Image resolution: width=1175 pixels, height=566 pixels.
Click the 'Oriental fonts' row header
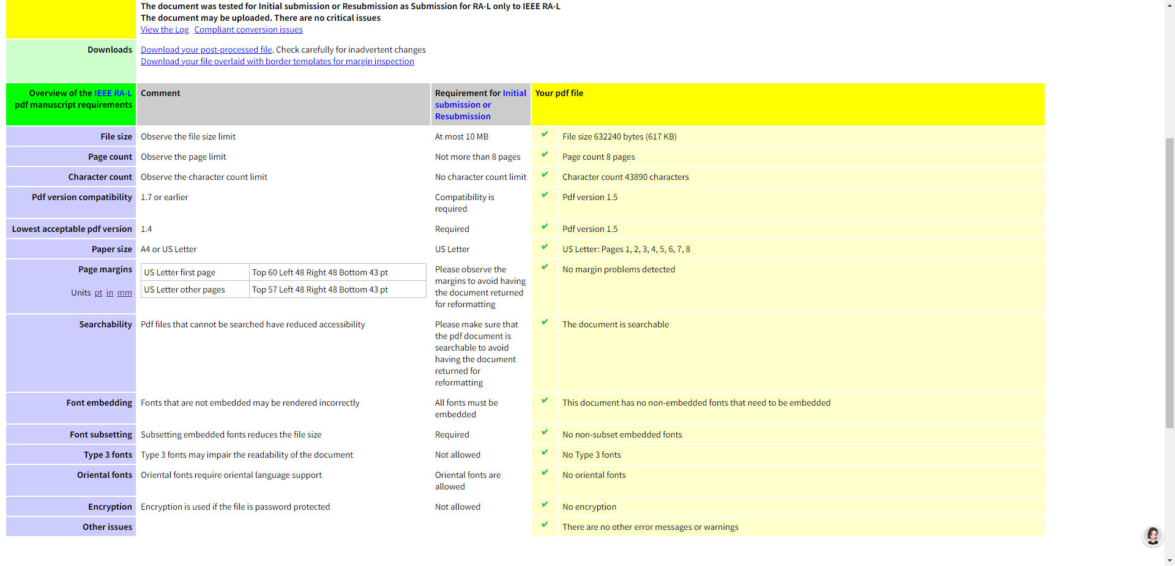click(x=71, y=480)
